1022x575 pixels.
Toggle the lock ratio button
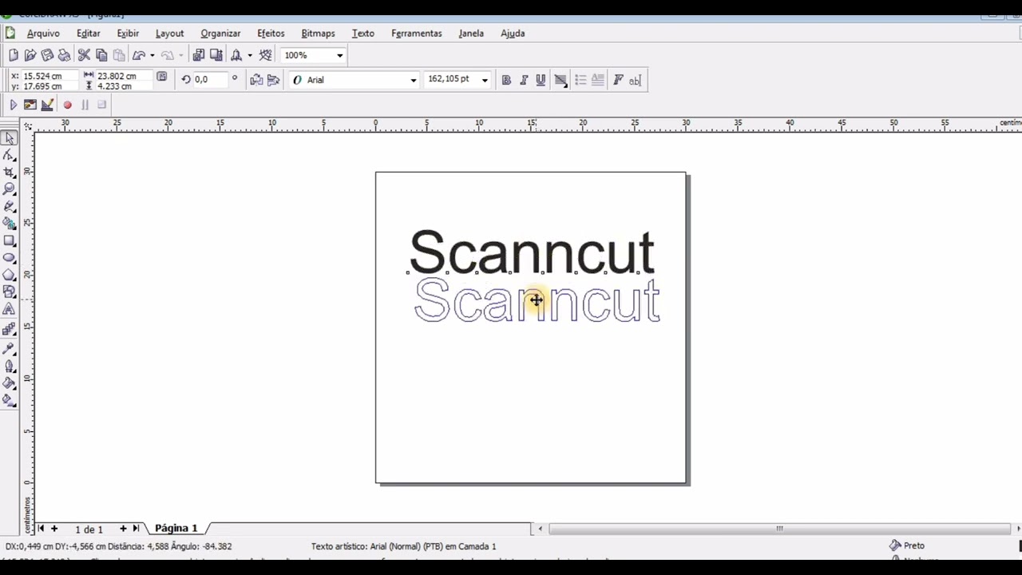[x=162, y=77]
